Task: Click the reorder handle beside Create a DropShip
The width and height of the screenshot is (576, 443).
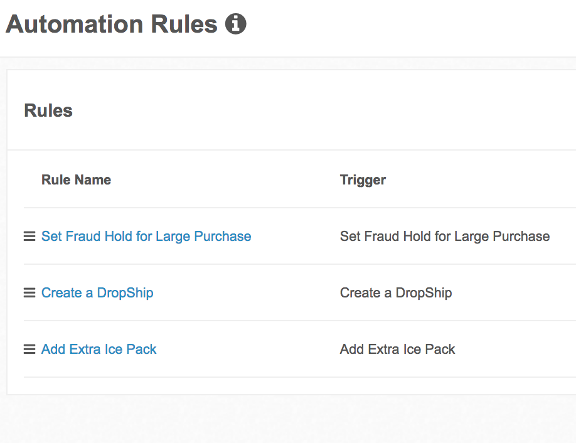Action: click(x=29, y=293)
